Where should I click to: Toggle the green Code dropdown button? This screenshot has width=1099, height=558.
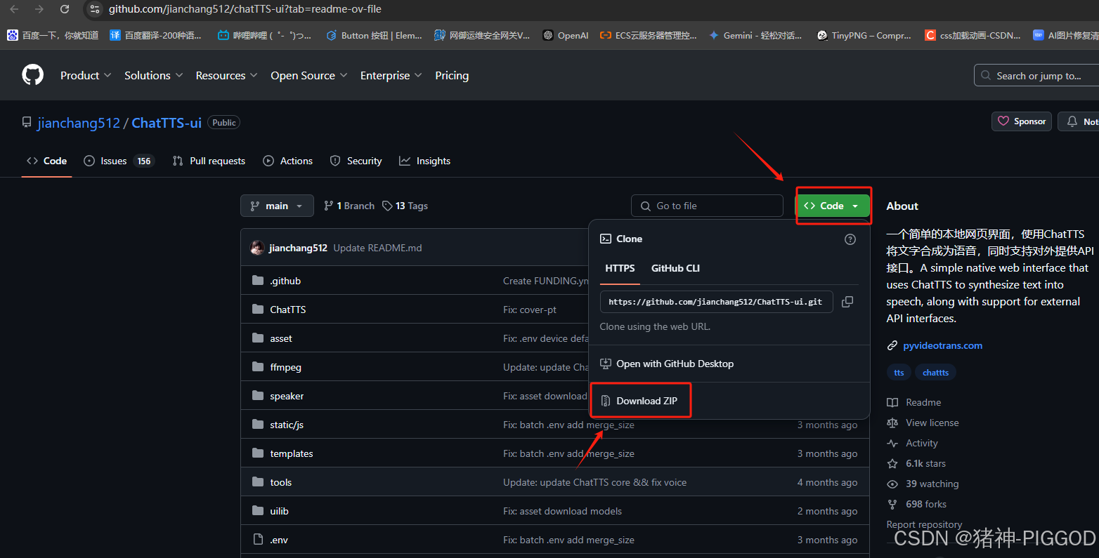coord(833,206)
